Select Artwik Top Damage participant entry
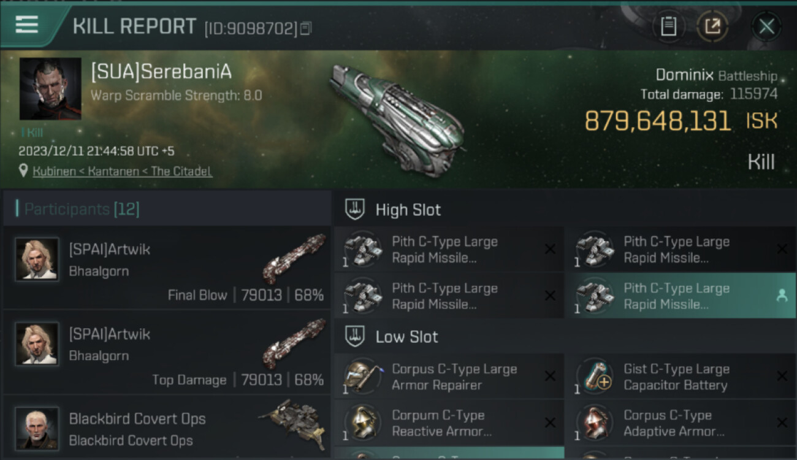The height and width of the screenshot is (460, 797). click(167, 352)
